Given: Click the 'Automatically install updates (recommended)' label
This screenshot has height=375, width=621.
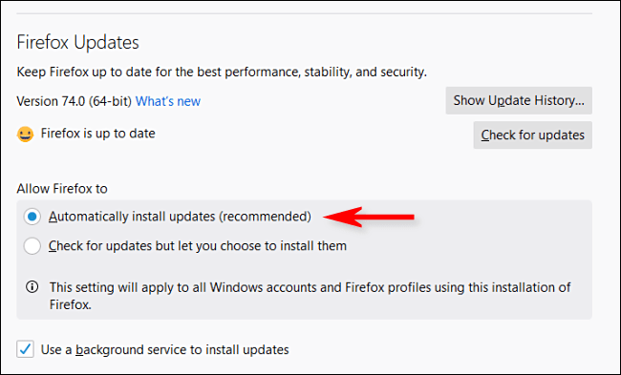Looking at the screenshot, I should 180,217.
